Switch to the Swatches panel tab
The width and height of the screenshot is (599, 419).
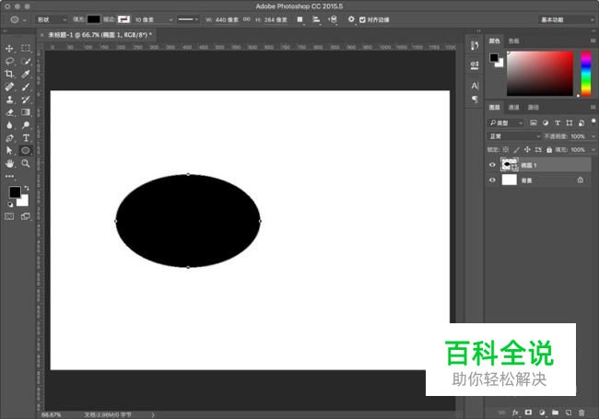tap(514, 41)
